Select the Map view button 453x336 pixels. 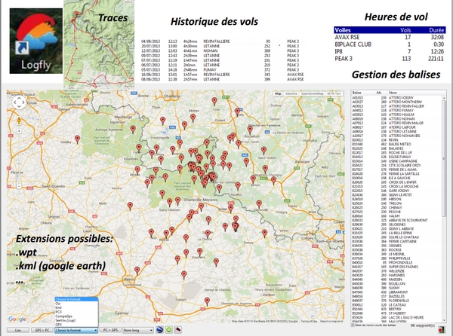coord(277,93)
